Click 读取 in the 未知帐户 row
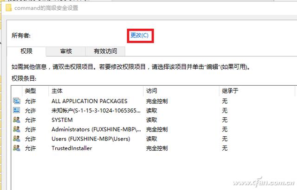This screenshot has width=297, height=190. (152, 110)
